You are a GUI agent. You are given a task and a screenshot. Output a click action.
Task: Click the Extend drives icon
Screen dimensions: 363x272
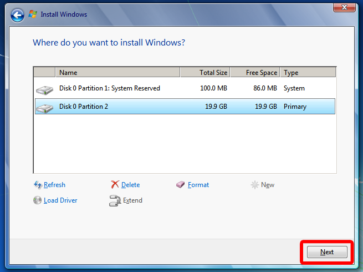click(x=115, y=200)
